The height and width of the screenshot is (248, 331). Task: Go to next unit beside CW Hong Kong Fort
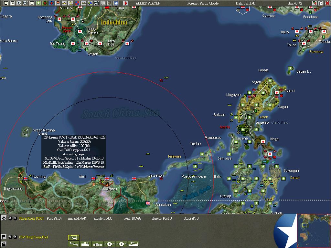15,237
